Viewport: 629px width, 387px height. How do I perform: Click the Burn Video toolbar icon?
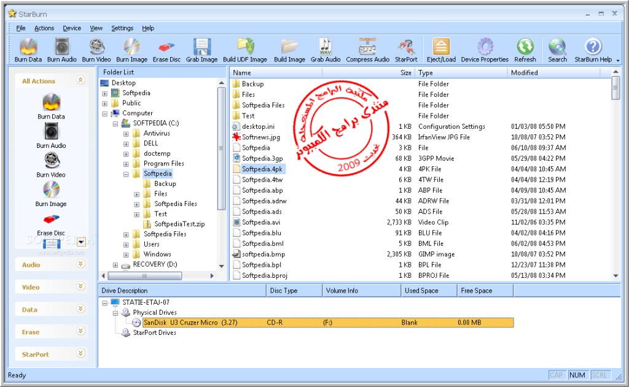click(x=96, y=50)
